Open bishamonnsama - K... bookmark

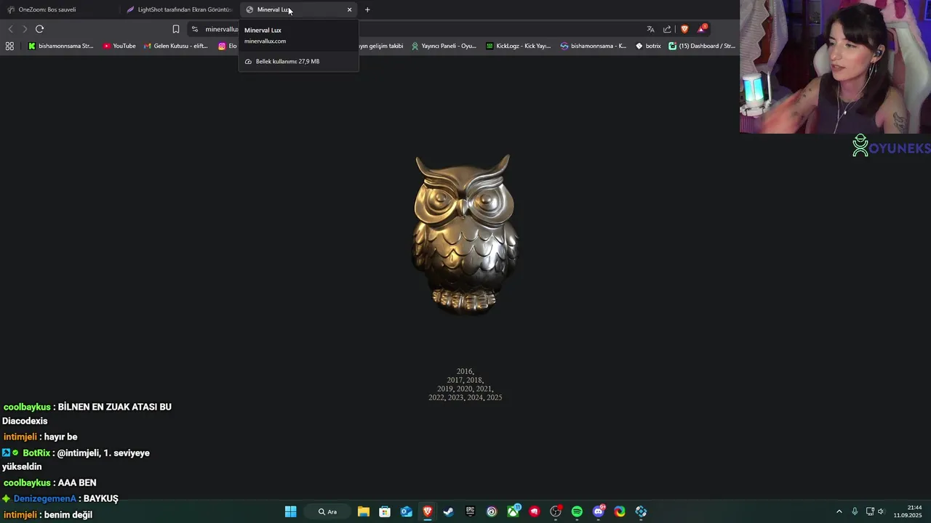594,46
